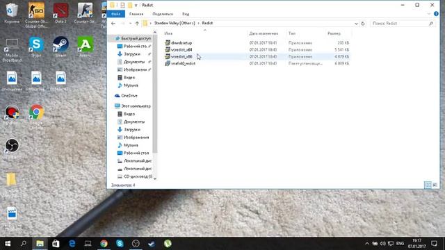Open Chrome from the taskbar
This screenshot has width=445, height=250.
(104, 244)
